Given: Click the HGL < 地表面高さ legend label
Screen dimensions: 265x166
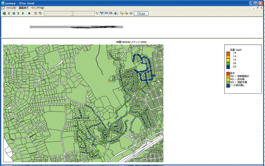Looking at the screenshot, I should (239, 76).
